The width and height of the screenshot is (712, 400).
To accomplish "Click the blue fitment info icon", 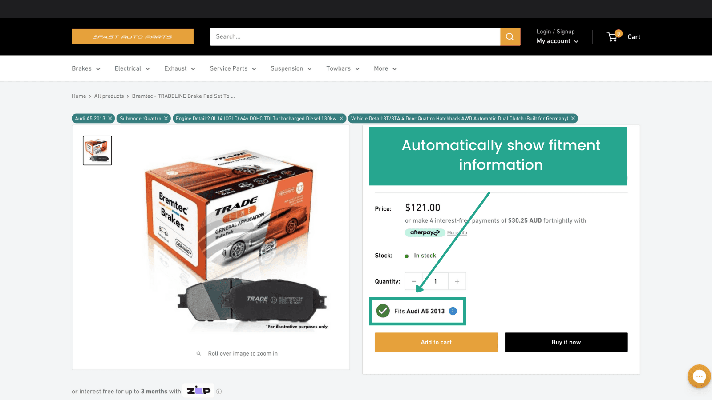I will [453, 311].
